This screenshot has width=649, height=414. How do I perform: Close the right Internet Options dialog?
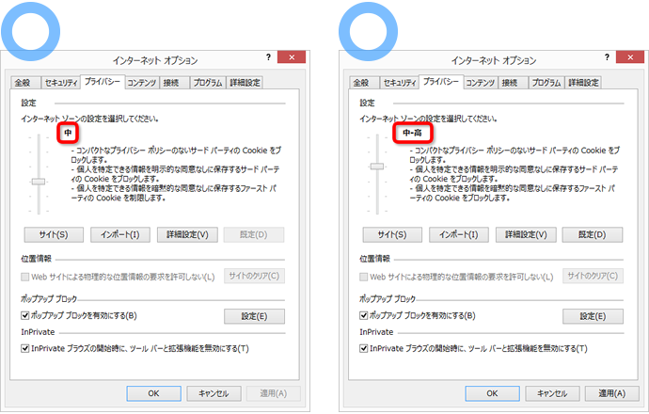coord(631,58)
